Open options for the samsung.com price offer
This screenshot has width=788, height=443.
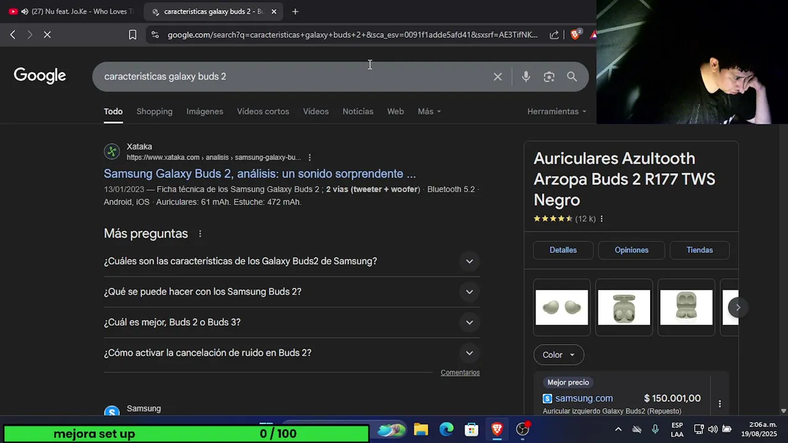(x=720, y=404)
